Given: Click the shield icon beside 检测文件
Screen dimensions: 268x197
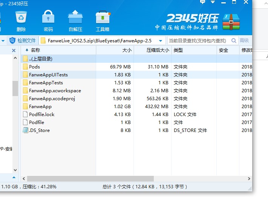Looking at the screenshot, I should point(12,40).
